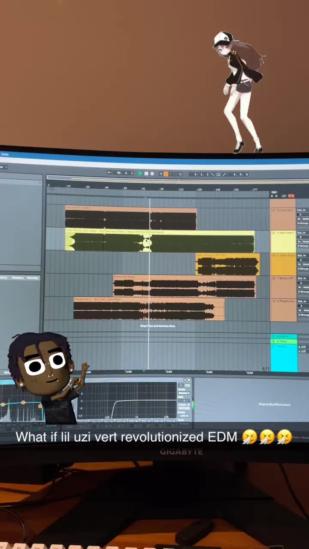The width and height of the screenshot is (309, 549).
Task: Start playback with the green Play button
Action: [140, 174]
